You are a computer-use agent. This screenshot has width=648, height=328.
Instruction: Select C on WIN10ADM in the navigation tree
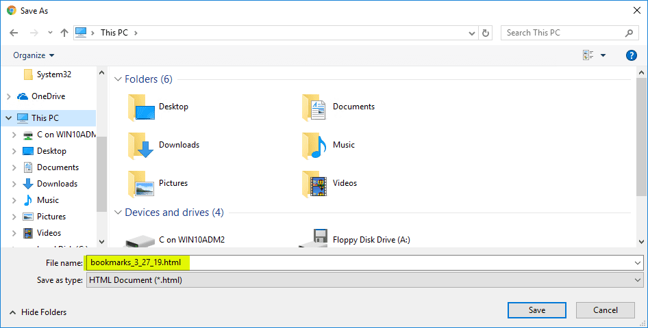[x=60, y=135]
